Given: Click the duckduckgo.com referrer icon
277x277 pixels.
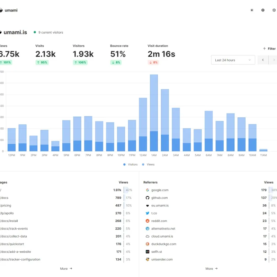Looking at the screenshot, I should 148,244.
